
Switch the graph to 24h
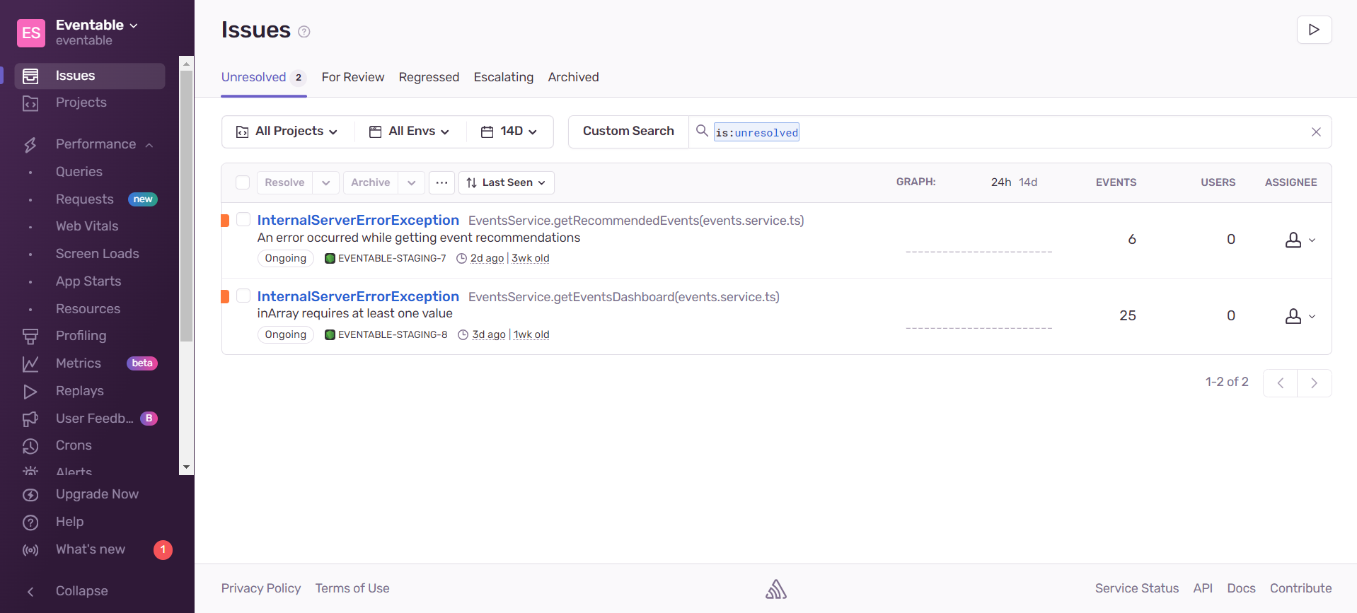(x=1001, y=182)
